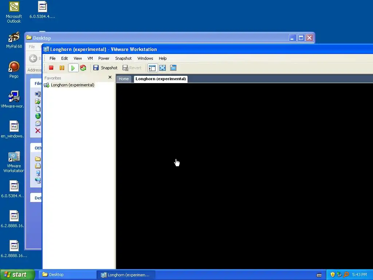The image size is (373, 280).
Task: Activate the quick switch mode icon
Action: [173, 68]
